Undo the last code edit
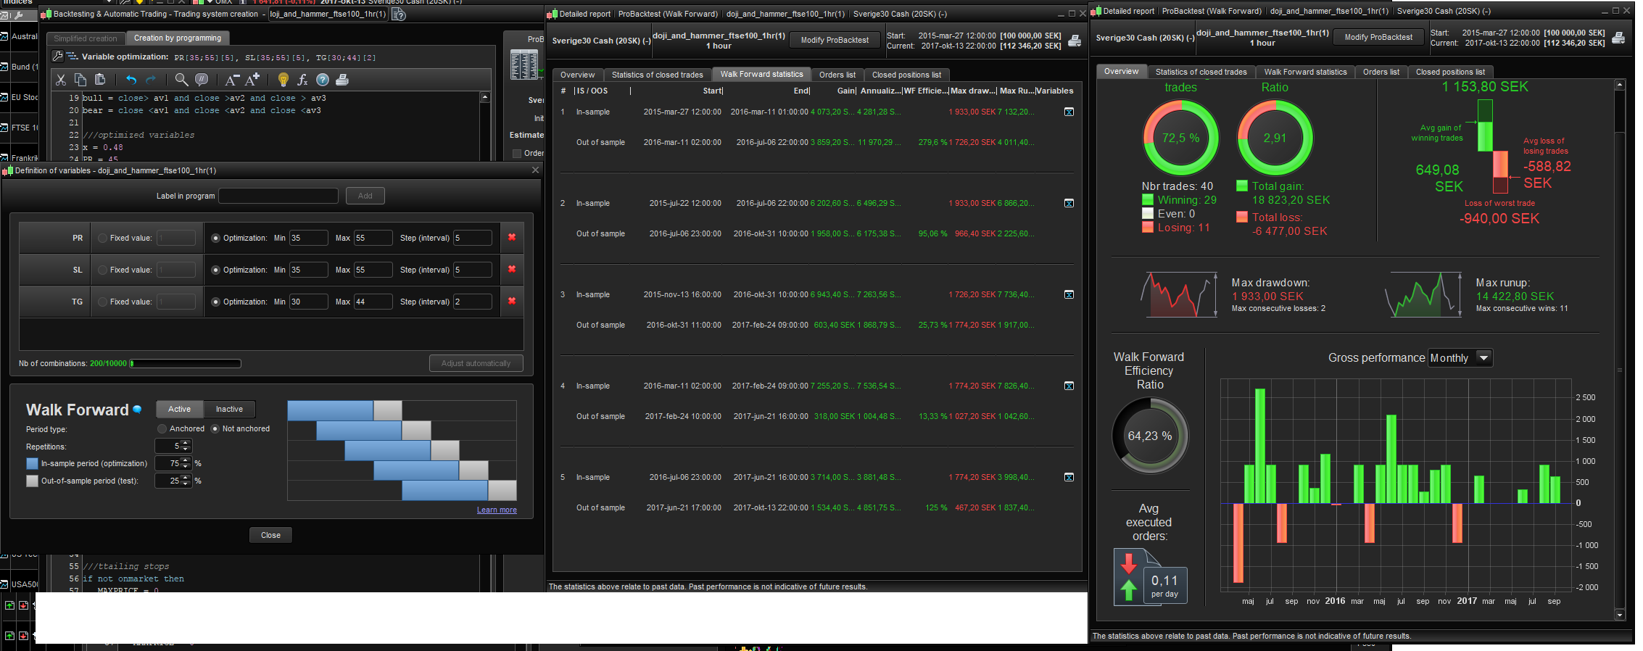 131,80
